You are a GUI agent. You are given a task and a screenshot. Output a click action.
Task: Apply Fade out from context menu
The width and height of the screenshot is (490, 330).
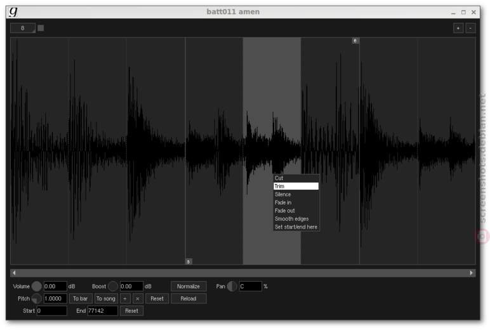pos(296,211)
